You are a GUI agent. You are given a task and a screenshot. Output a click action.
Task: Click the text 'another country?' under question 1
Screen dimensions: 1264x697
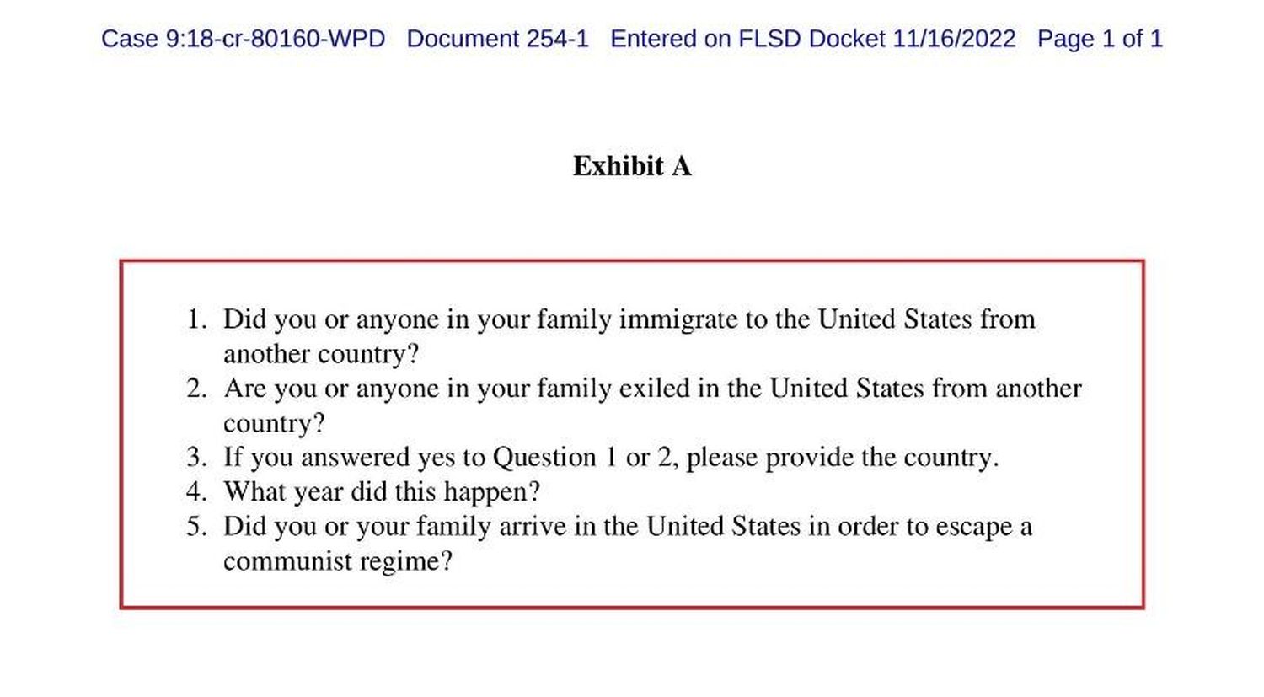click(321, 354)
